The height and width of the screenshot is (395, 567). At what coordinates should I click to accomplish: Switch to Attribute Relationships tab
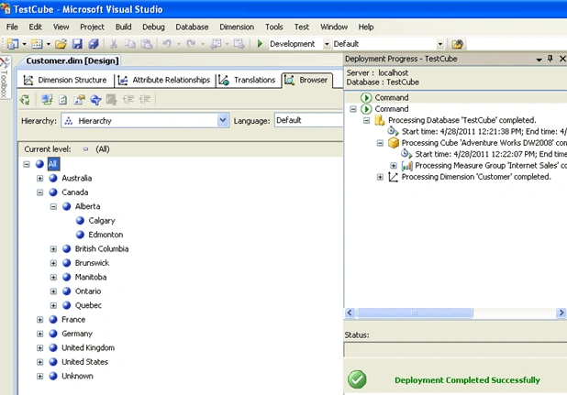click(x=164, y=80)
